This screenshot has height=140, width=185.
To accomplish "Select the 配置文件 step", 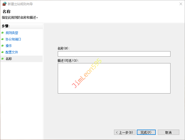I will click(12, 52).
